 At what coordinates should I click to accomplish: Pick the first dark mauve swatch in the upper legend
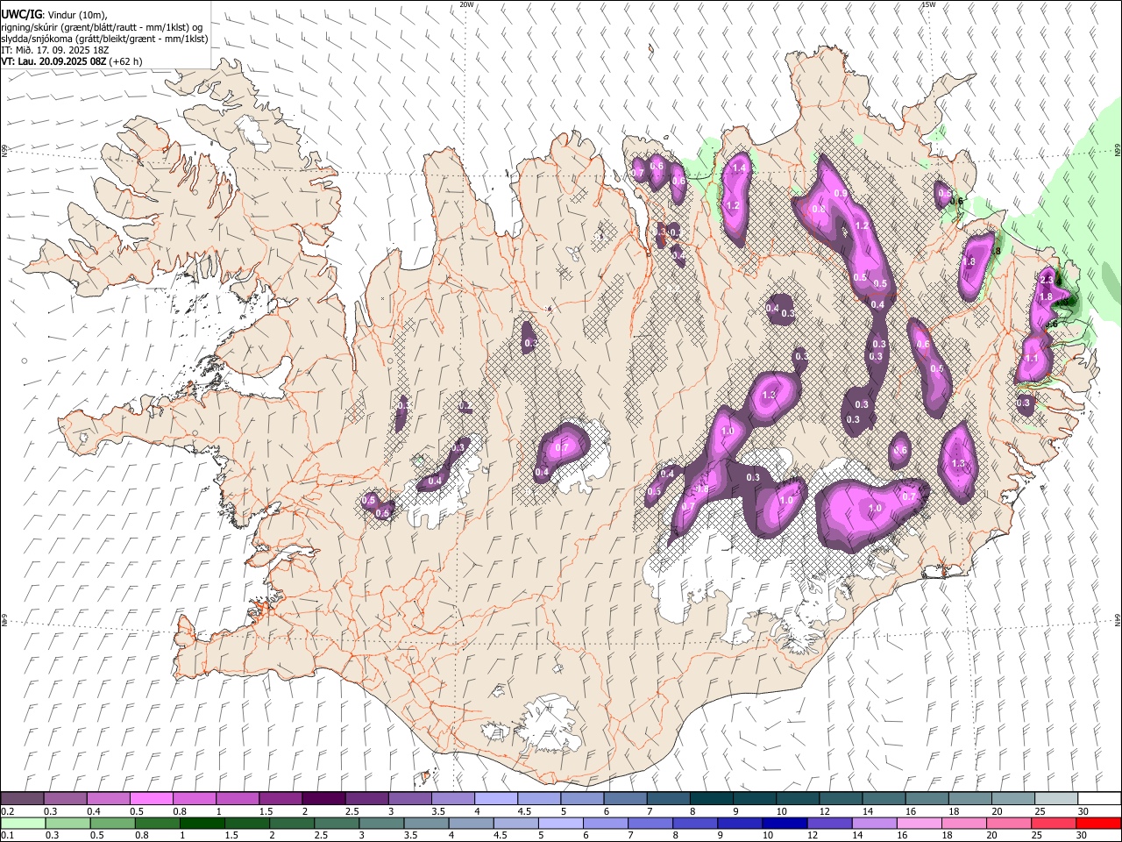click(x=22, y=799)
